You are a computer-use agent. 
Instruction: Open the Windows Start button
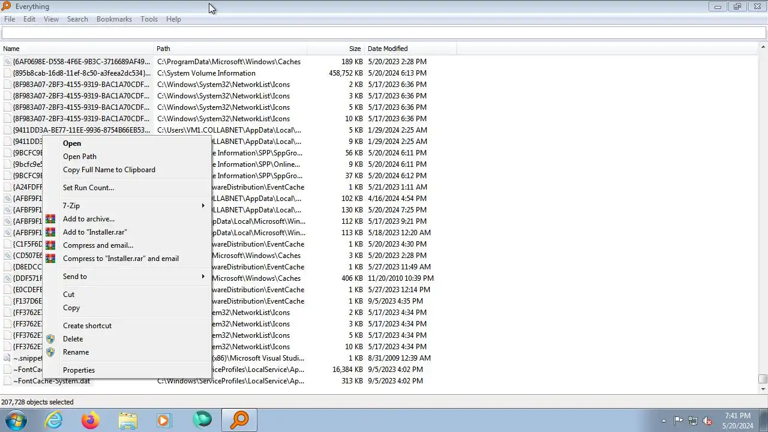pos(16,420)
